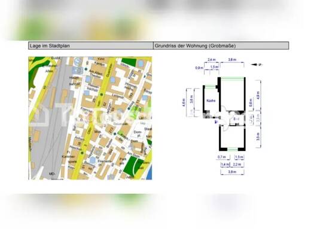This screenshot has width=314, height=235.
Task: Click the '2,4 m' dimension label
Action: 212,60
